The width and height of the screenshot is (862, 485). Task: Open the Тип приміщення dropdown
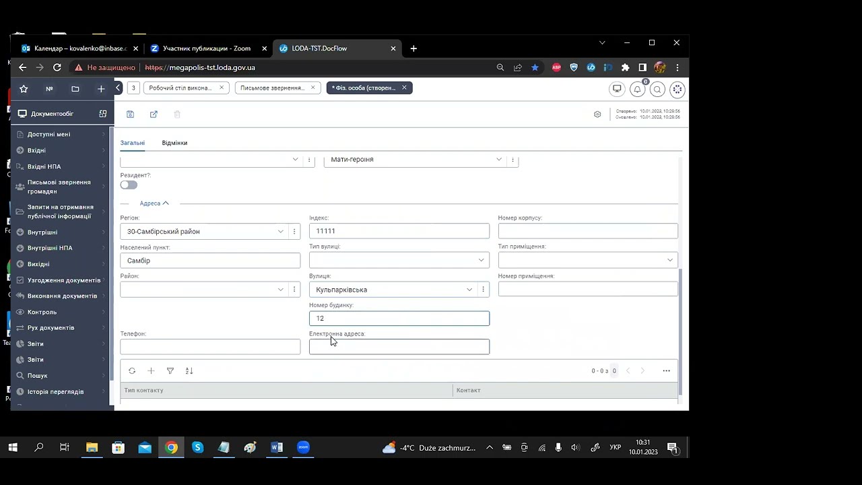[670, 260]
